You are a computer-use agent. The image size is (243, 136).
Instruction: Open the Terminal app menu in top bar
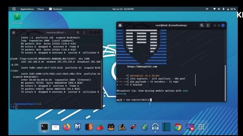pos(55,9)
